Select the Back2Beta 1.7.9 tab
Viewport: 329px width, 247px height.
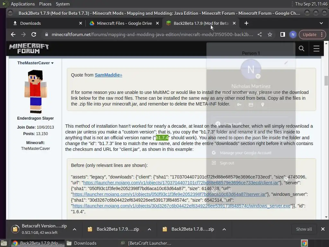click(201, 23)
